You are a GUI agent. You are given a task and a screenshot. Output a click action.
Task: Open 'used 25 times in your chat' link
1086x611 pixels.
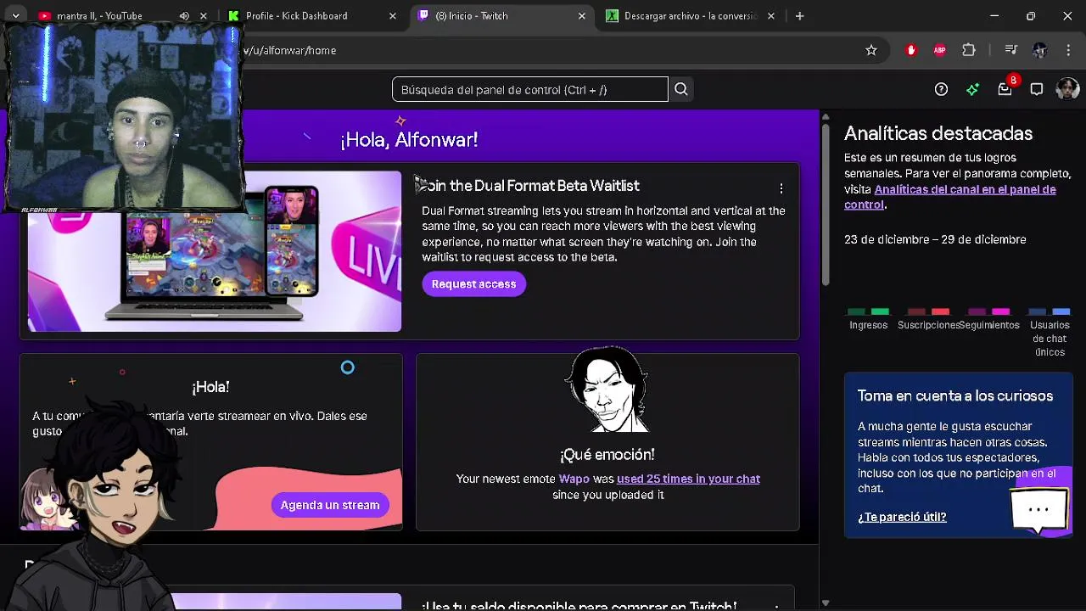click(688, 479)
